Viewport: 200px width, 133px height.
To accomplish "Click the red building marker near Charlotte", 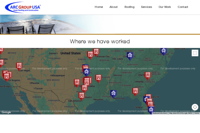I will (x=148, y=75).
